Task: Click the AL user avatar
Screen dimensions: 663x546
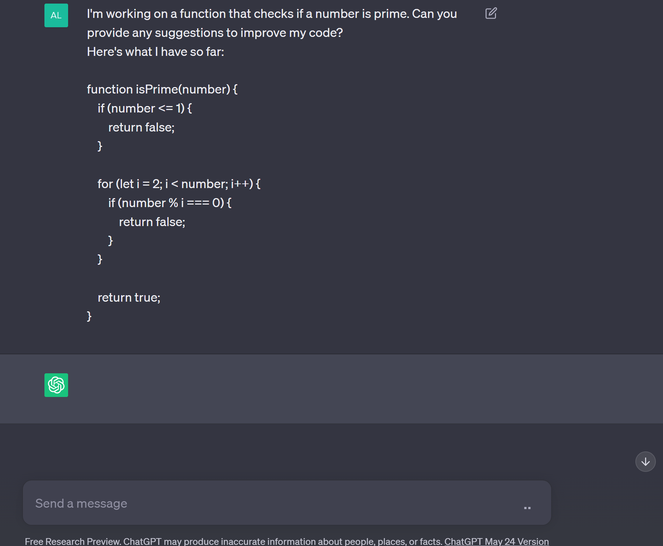Action: click(x=56, y=15)
